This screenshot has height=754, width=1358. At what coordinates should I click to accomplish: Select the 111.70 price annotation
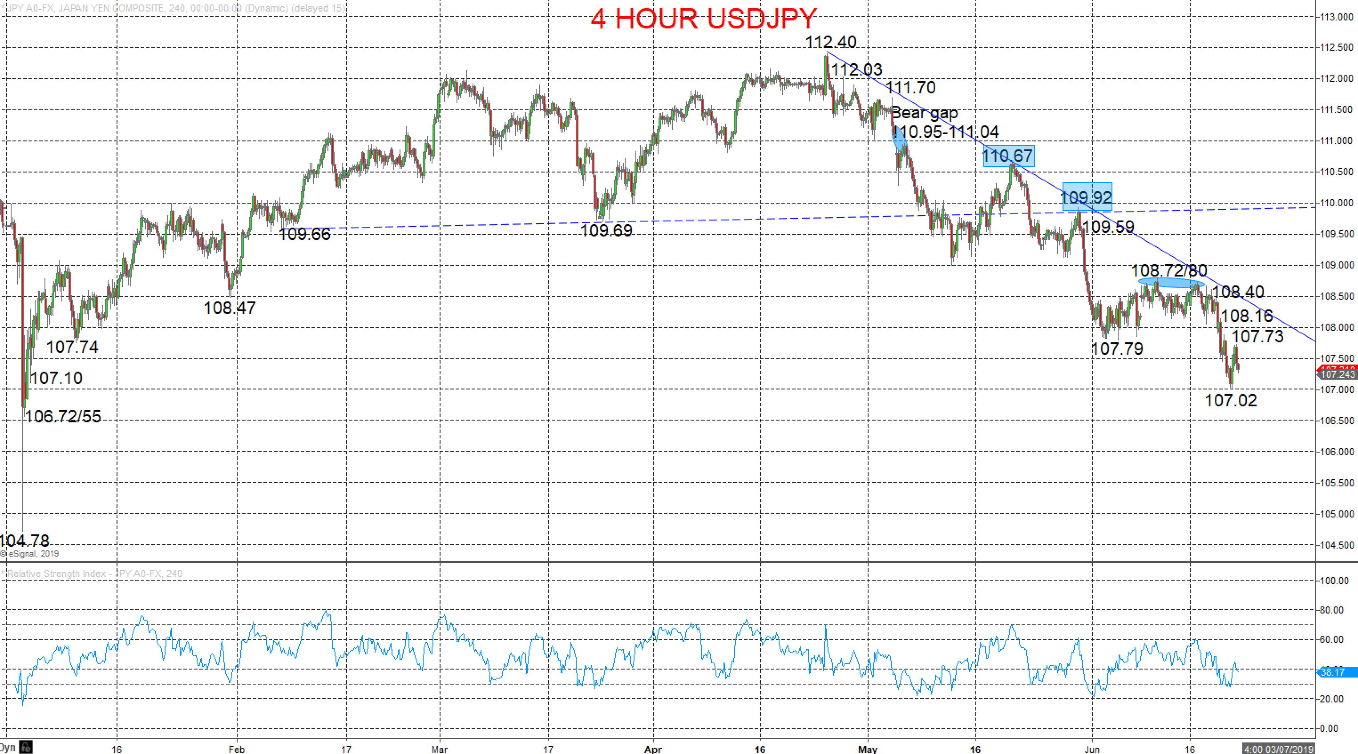pyautogui.click(x=910, y=88)
